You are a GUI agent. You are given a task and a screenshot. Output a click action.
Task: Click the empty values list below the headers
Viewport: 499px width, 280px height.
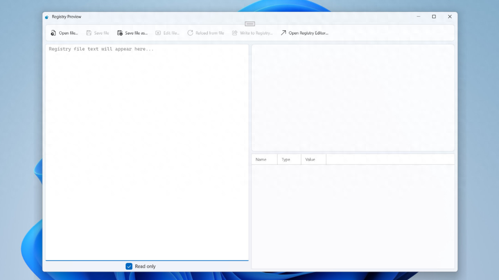coord(353,216)
